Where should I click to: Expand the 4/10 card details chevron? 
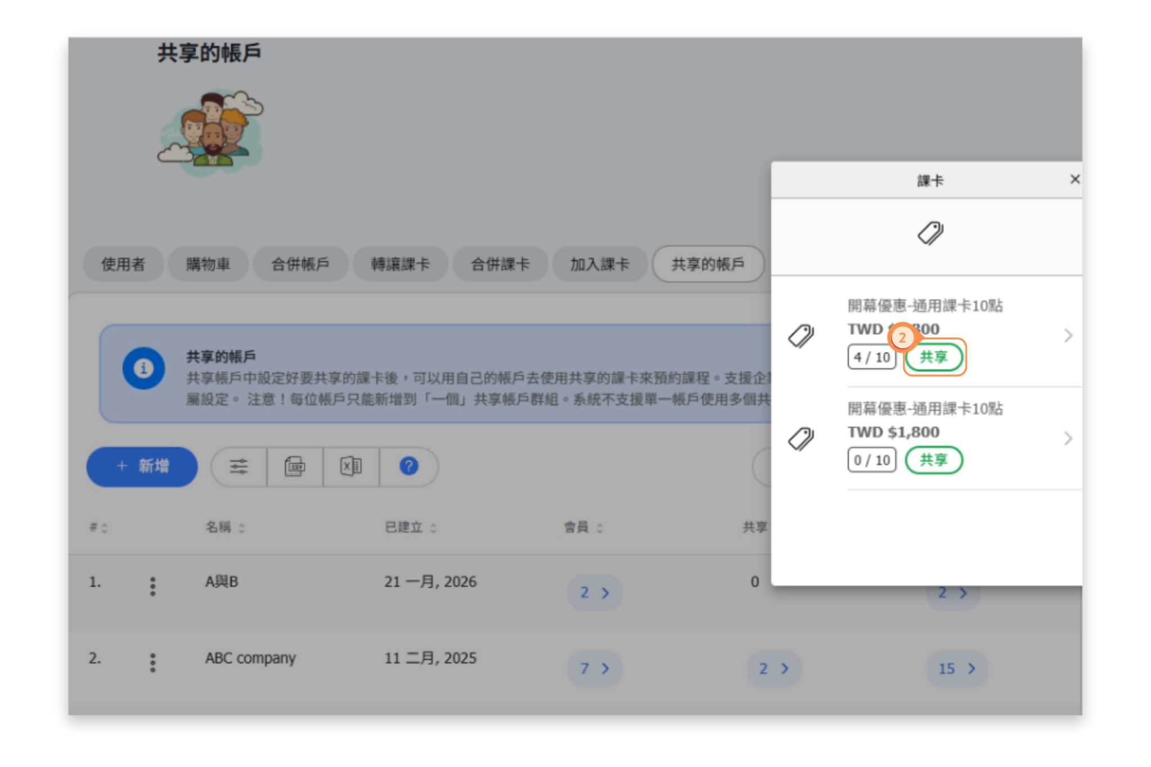pyautogui.click(x=1068, y=336)
